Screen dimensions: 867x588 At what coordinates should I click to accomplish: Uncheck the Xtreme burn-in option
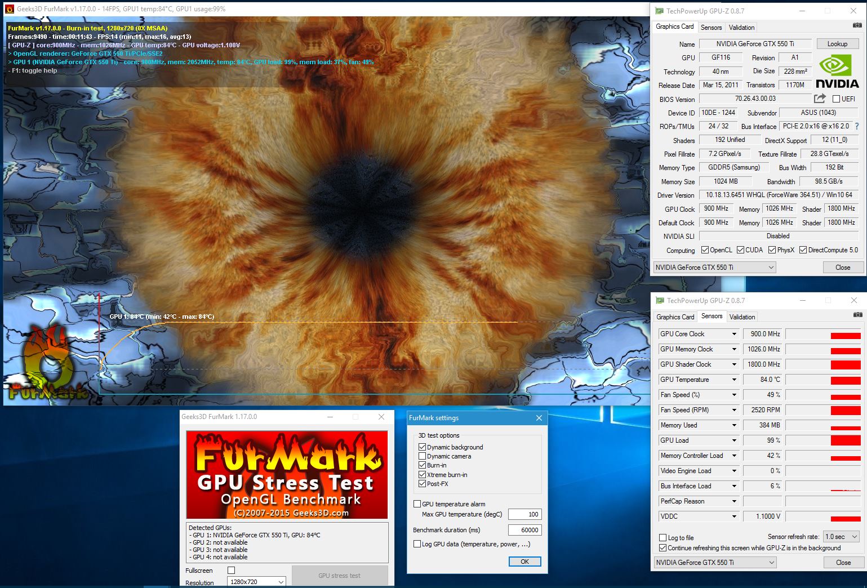point(422,475)
